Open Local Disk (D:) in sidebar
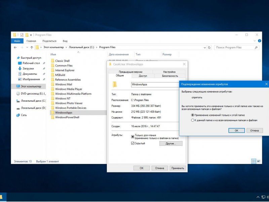The height and width of the screenshot is (202, 269). (x=31, y=108)
